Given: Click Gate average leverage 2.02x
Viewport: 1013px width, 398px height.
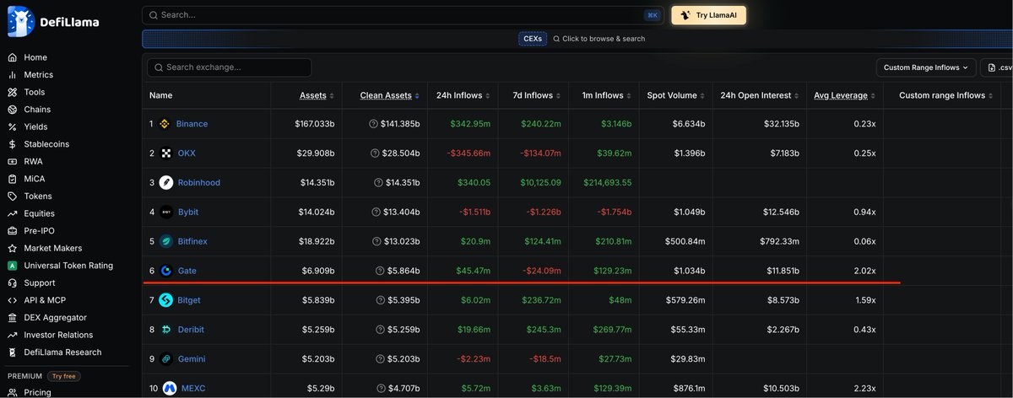Looking at the screenshot, I should coord(864,271).
